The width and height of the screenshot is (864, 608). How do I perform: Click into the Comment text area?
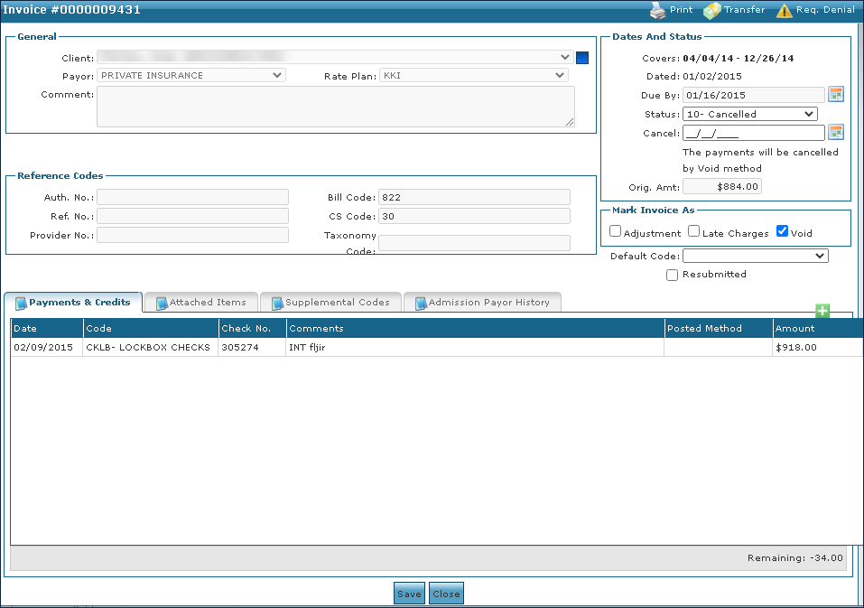[335, 107]
